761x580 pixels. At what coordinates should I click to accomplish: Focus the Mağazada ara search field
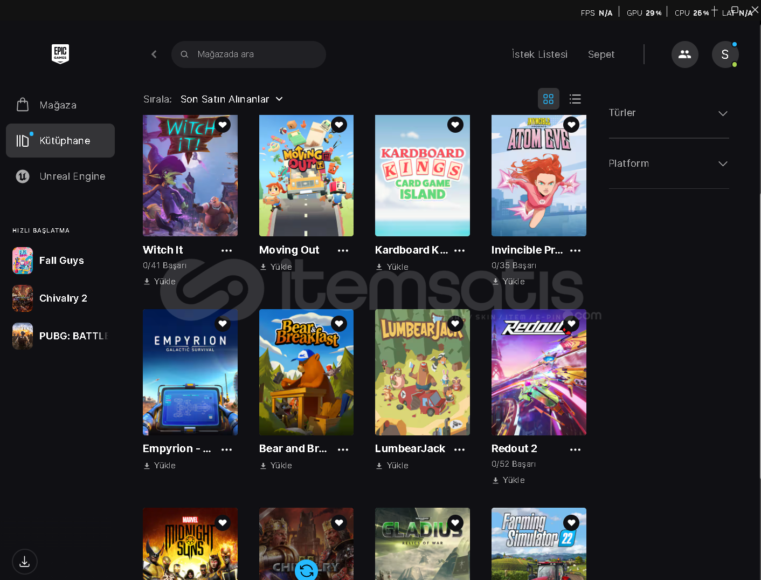point(248,54)
